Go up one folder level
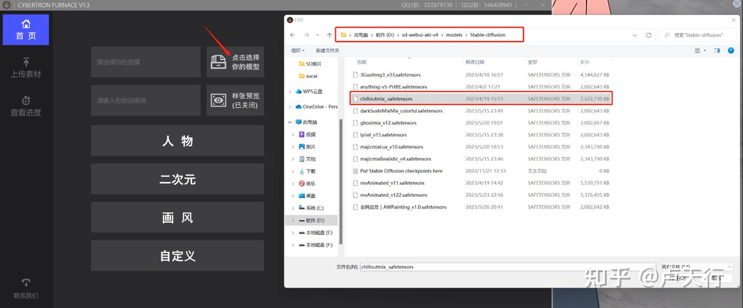The width and height of the screenshot is (743, 308). tap(329, 35)
